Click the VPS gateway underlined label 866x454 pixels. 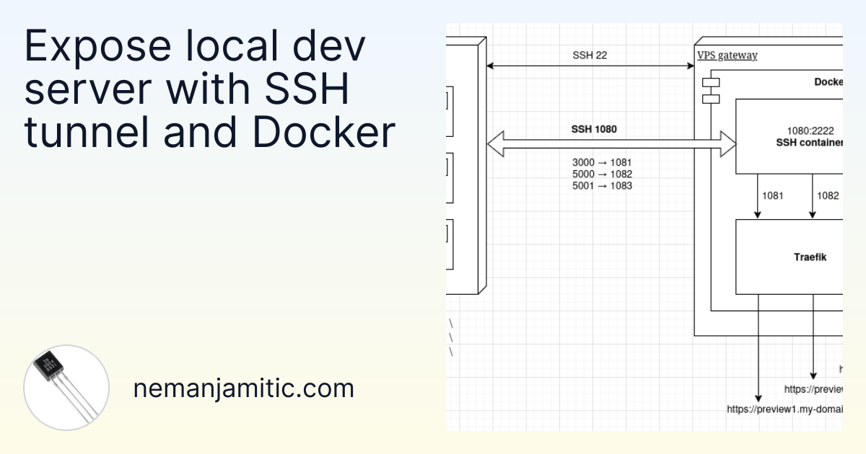tap(727, 55)
